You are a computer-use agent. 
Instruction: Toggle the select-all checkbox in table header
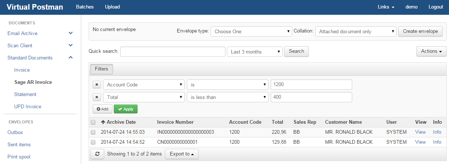pos(93,122)
